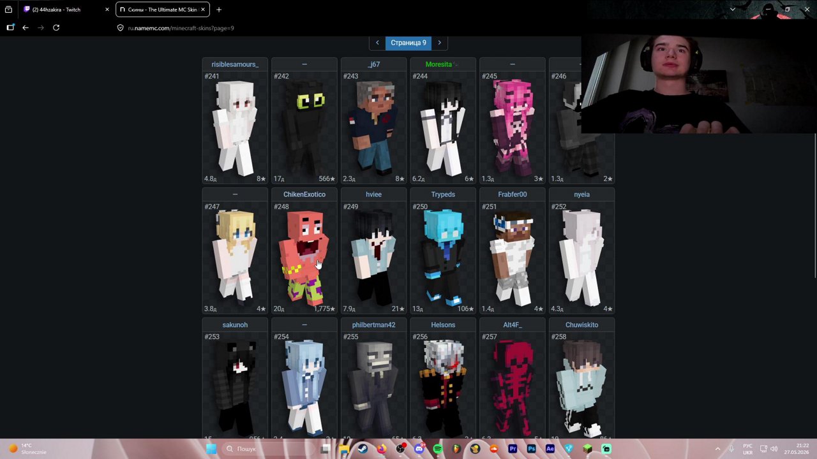The height and width of the screenshot is (459, 817).
Task: Open Moresita profile link
Action: click(x=438, y=64)
